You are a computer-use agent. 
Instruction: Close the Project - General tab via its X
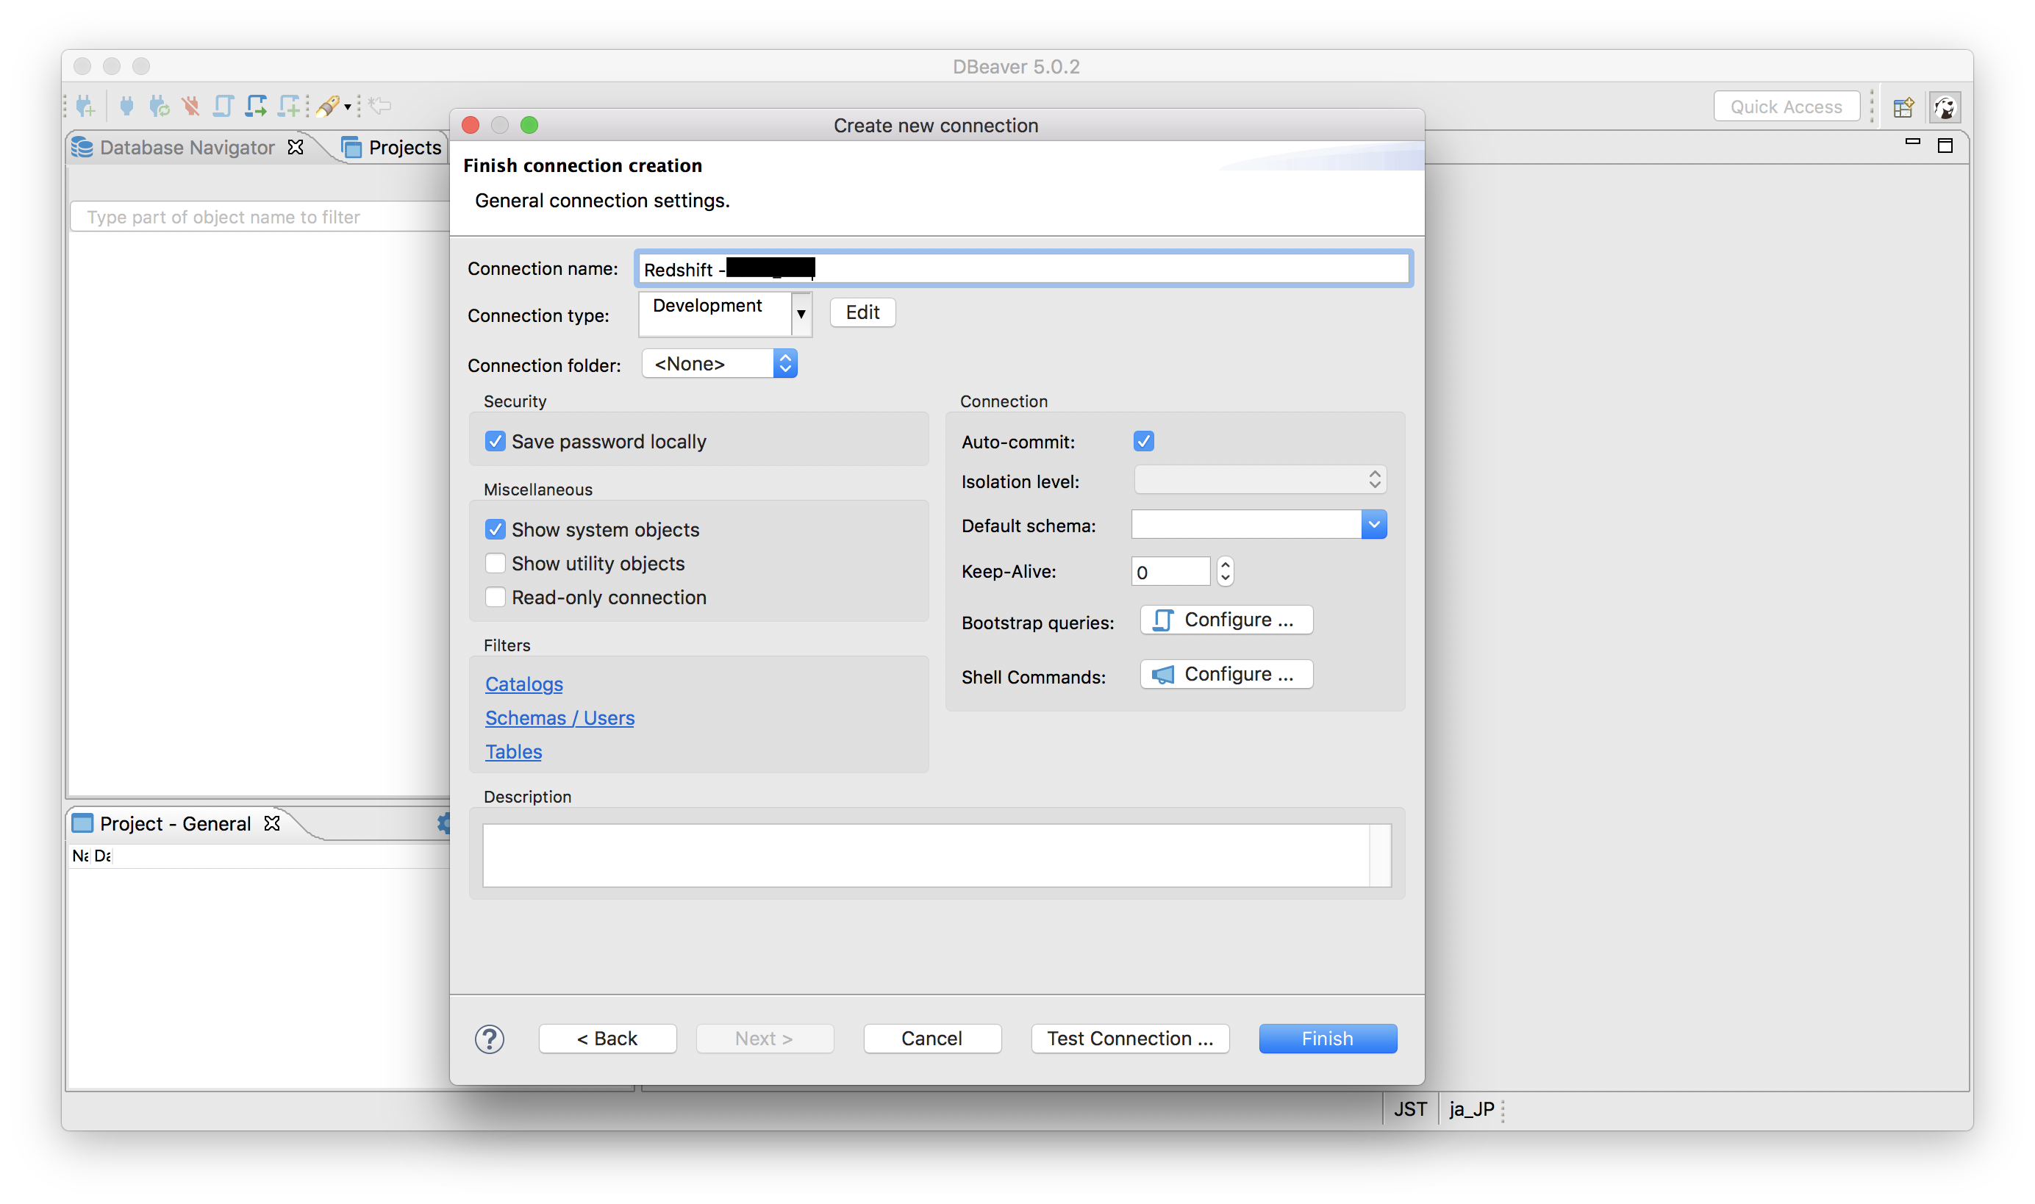tap(272, 823)
